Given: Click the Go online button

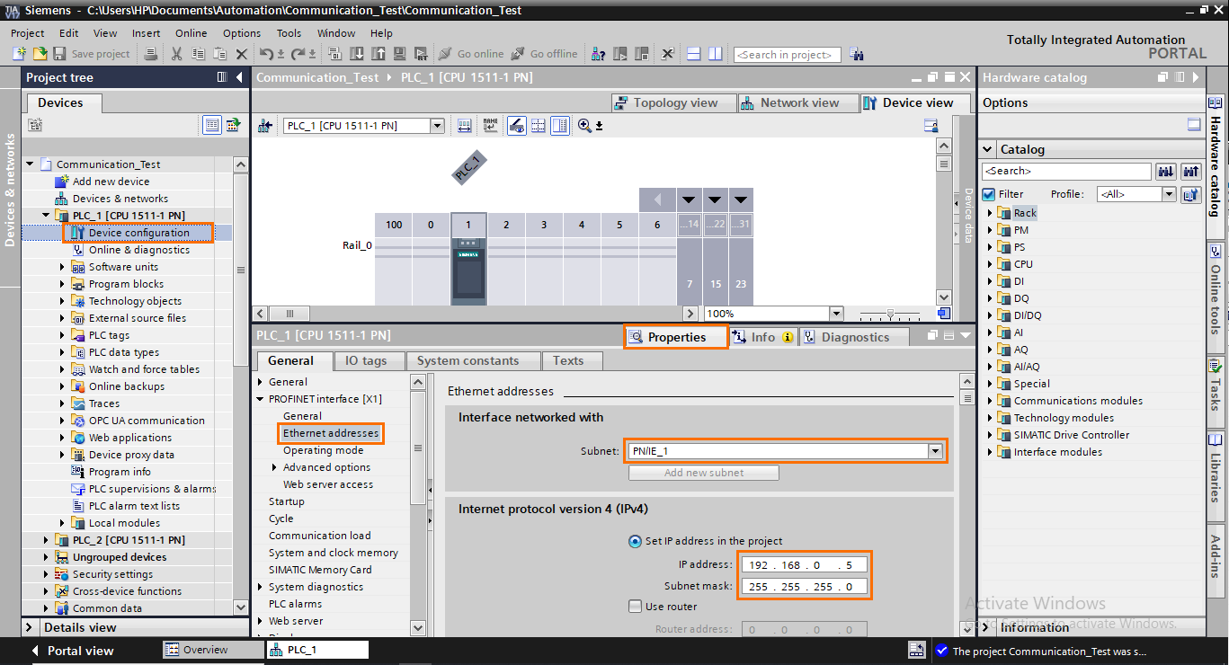Looking at the screenshot, I should 470,54.
